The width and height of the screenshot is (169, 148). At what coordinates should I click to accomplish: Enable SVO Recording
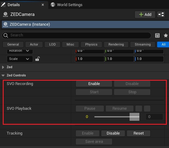[94, 84]
